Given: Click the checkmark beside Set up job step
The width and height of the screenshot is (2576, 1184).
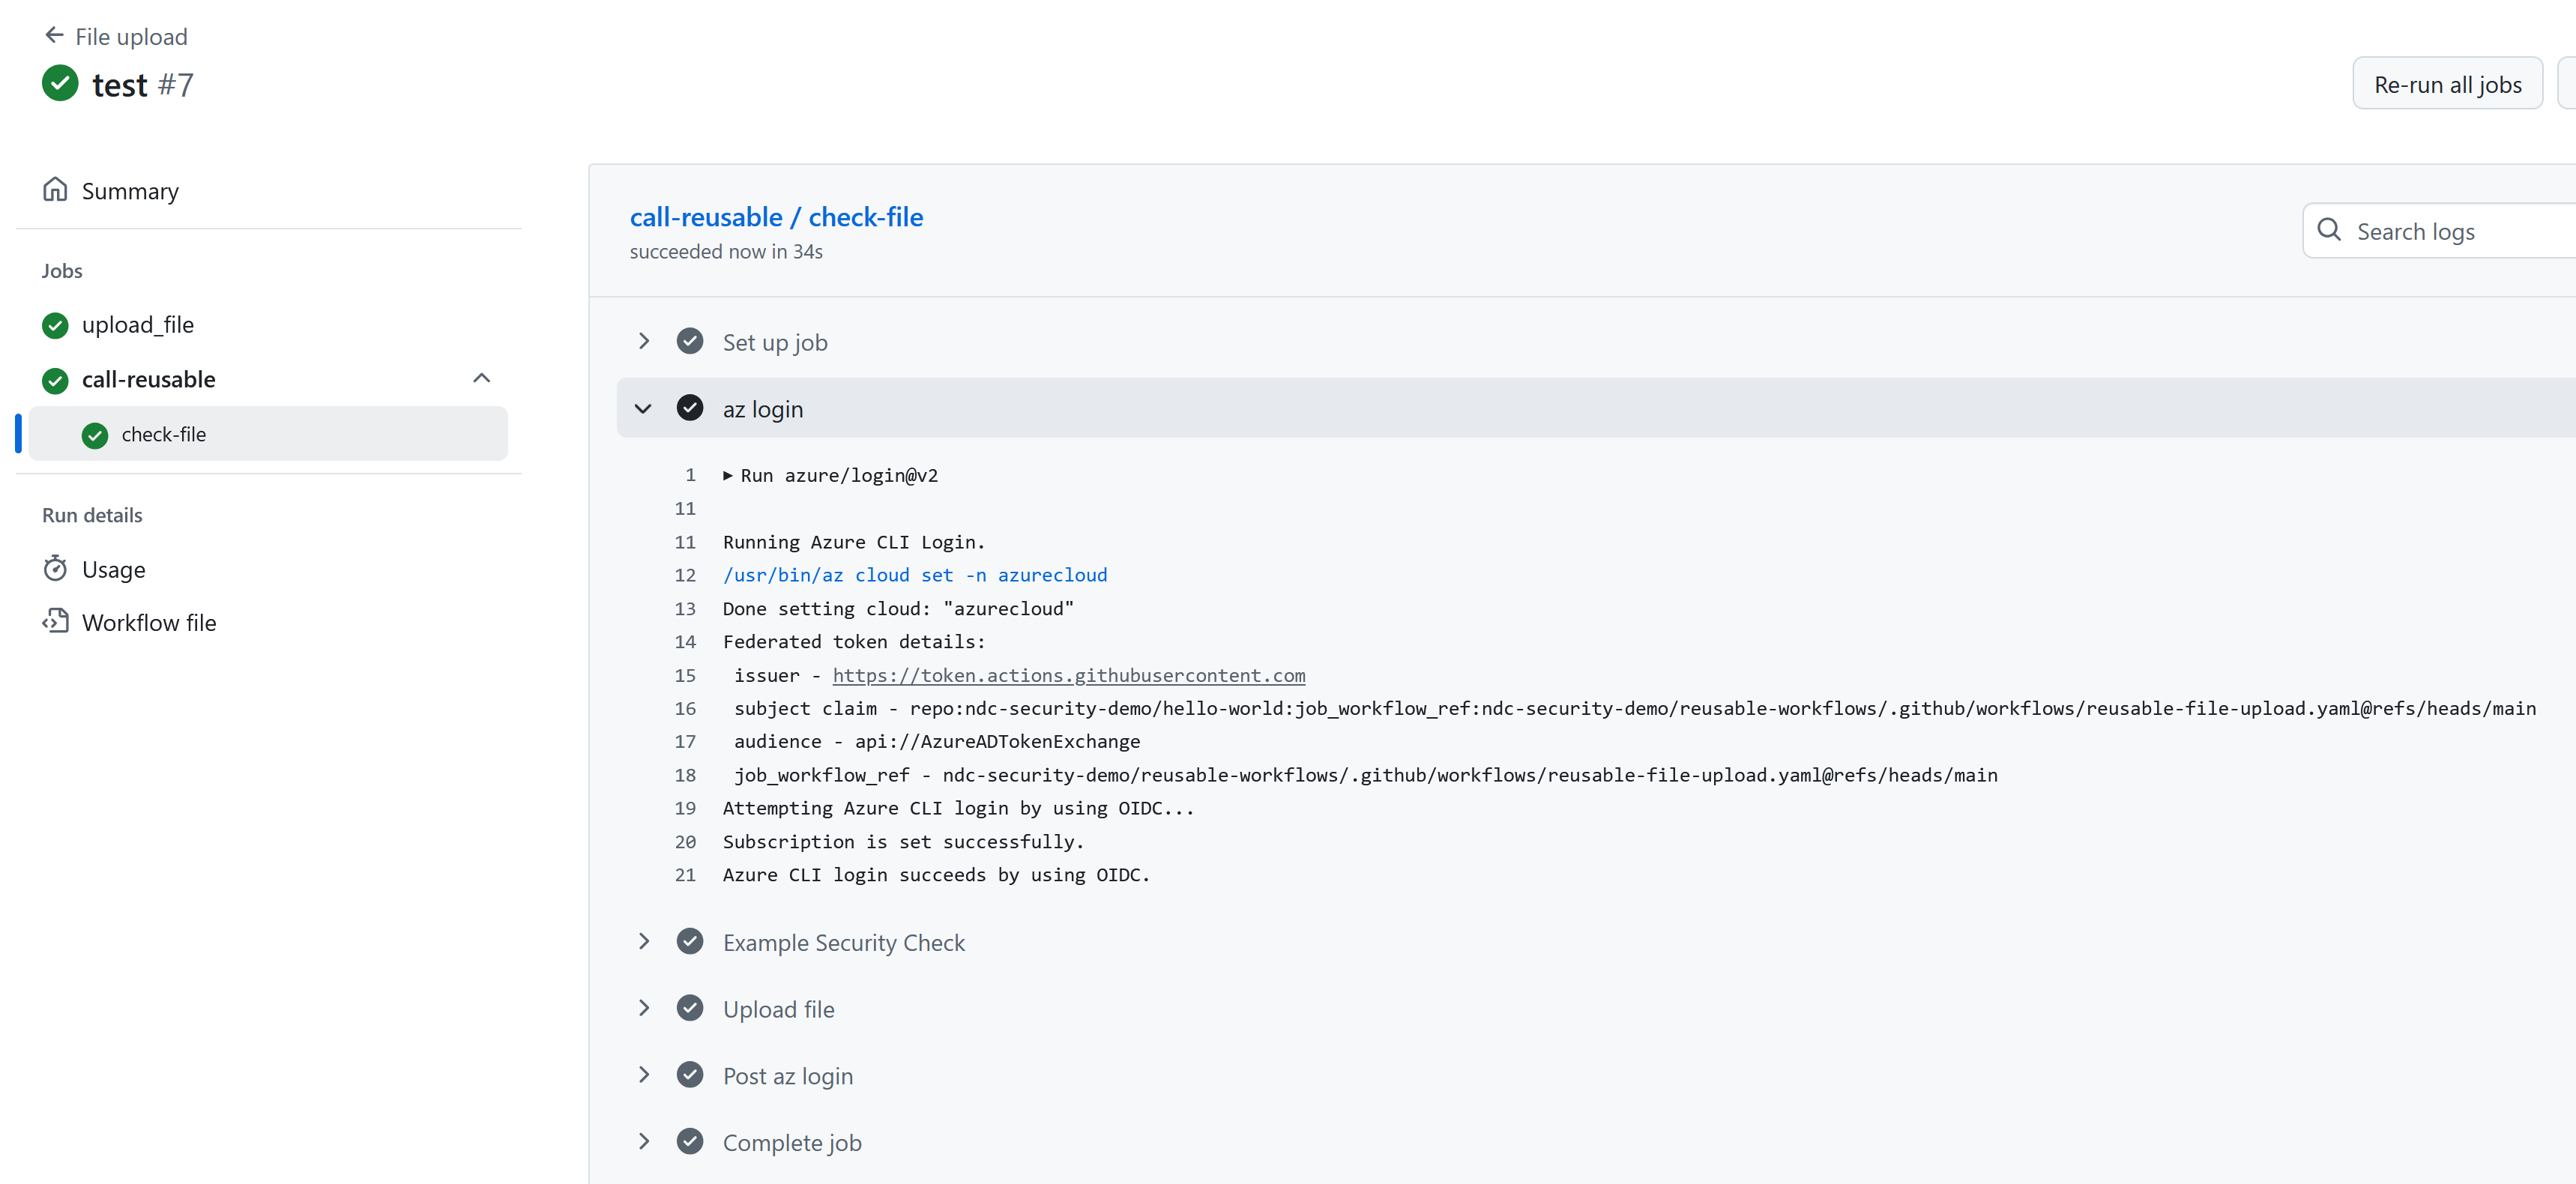Looking at the screenshot, I should click(691, 340).
